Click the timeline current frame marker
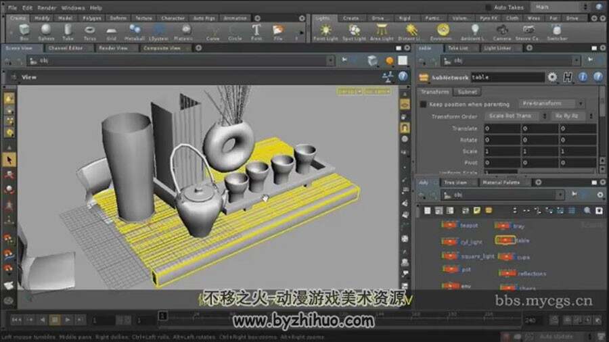The width and height of the screenshot is (609, 342). [x=163, y=316]
